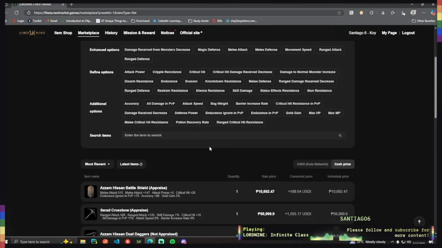Open the Copilot icon in the Edge toolbar
This screenshot has width=442, height=248.
pos(433,13)
